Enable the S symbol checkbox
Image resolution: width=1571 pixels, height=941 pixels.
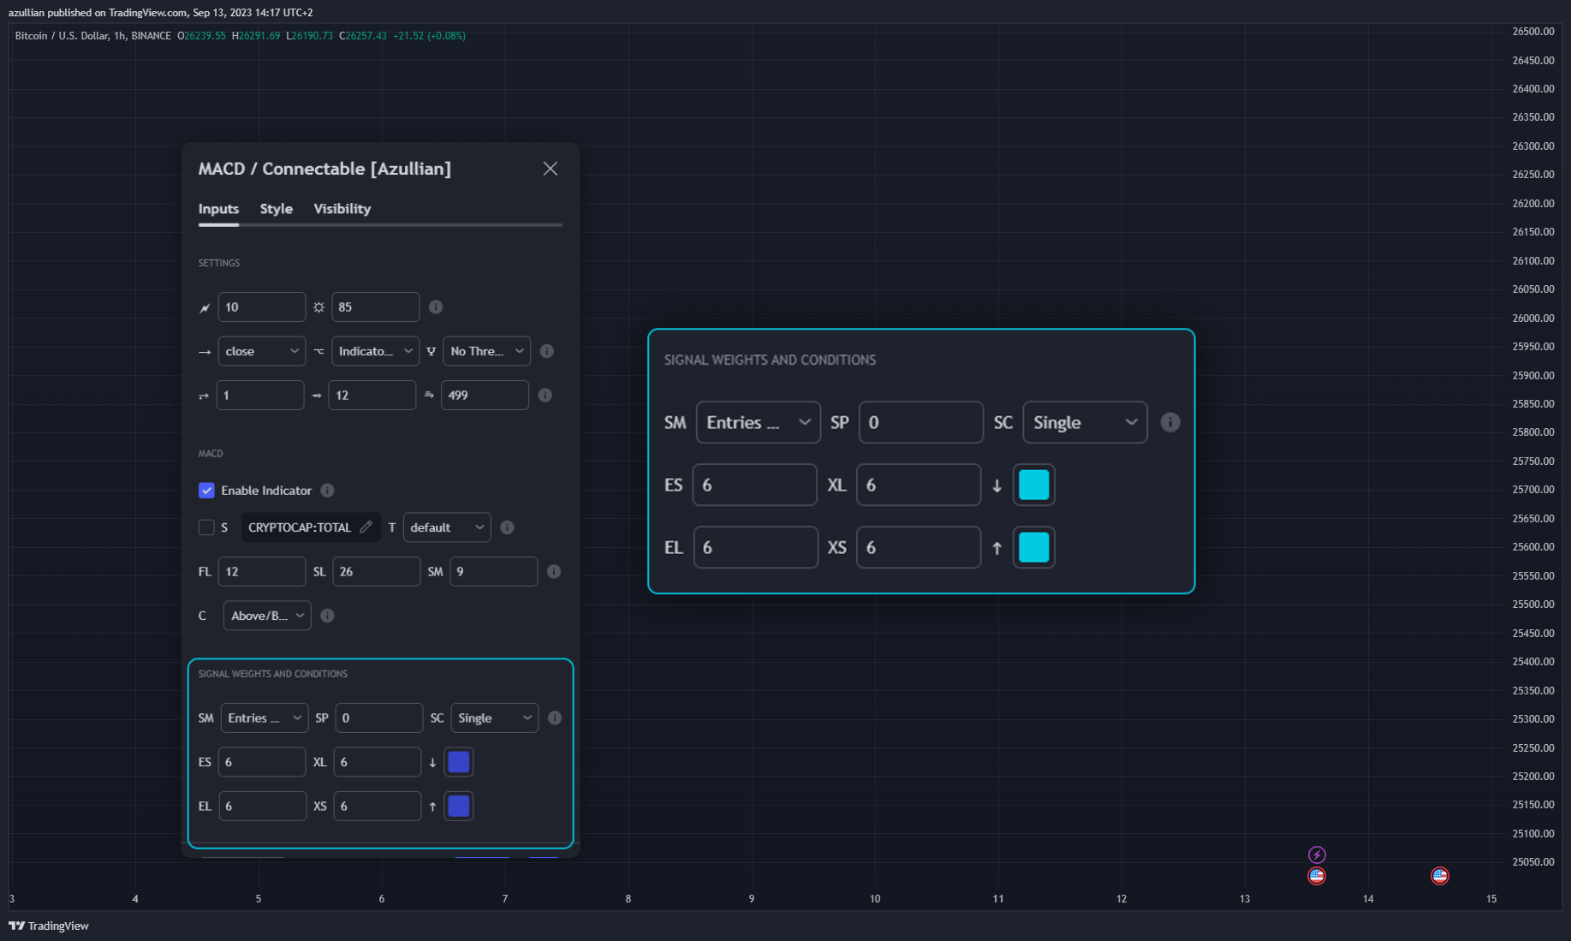pos(206,527)
